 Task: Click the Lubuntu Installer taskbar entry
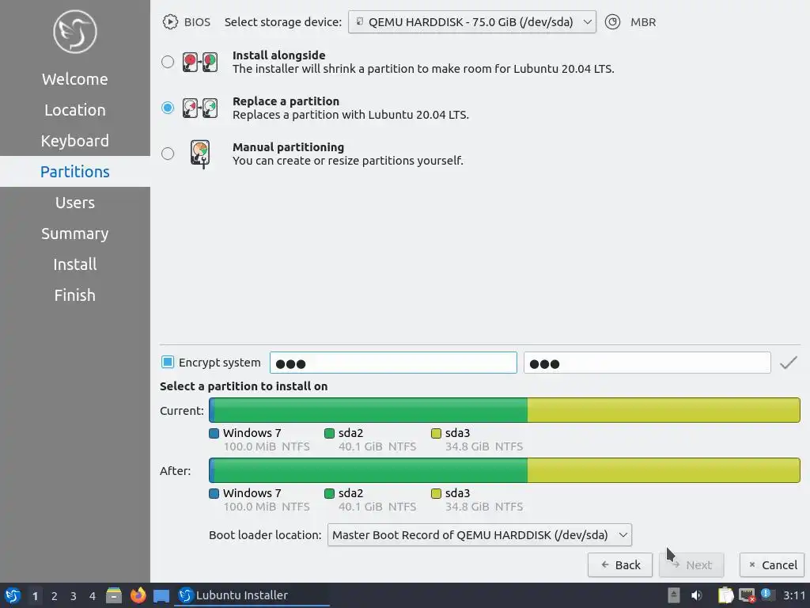253,595
